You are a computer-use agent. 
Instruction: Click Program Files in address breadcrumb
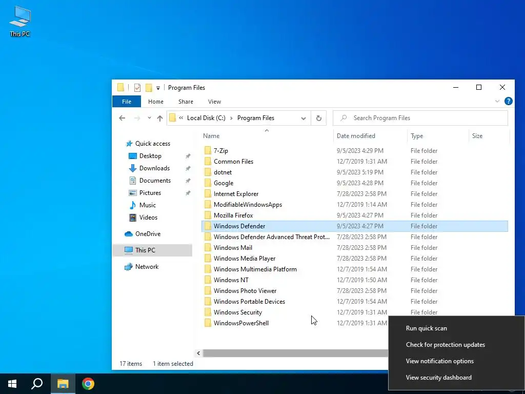[x=256, y=118]
